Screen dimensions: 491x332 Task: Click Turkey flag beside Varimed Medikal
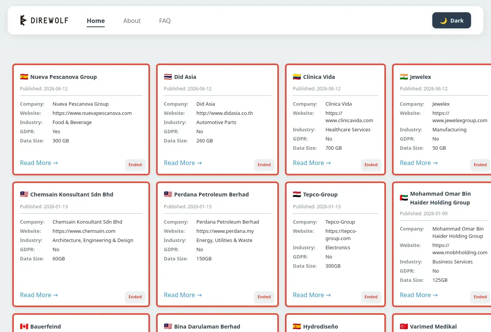coord(404,326)
